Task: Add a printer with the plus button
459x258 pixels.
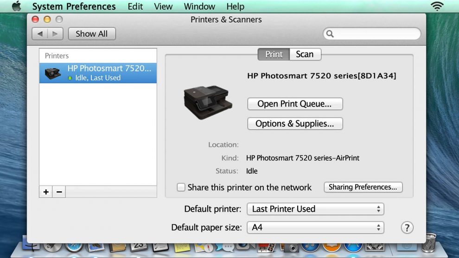Action: (46, 192)
